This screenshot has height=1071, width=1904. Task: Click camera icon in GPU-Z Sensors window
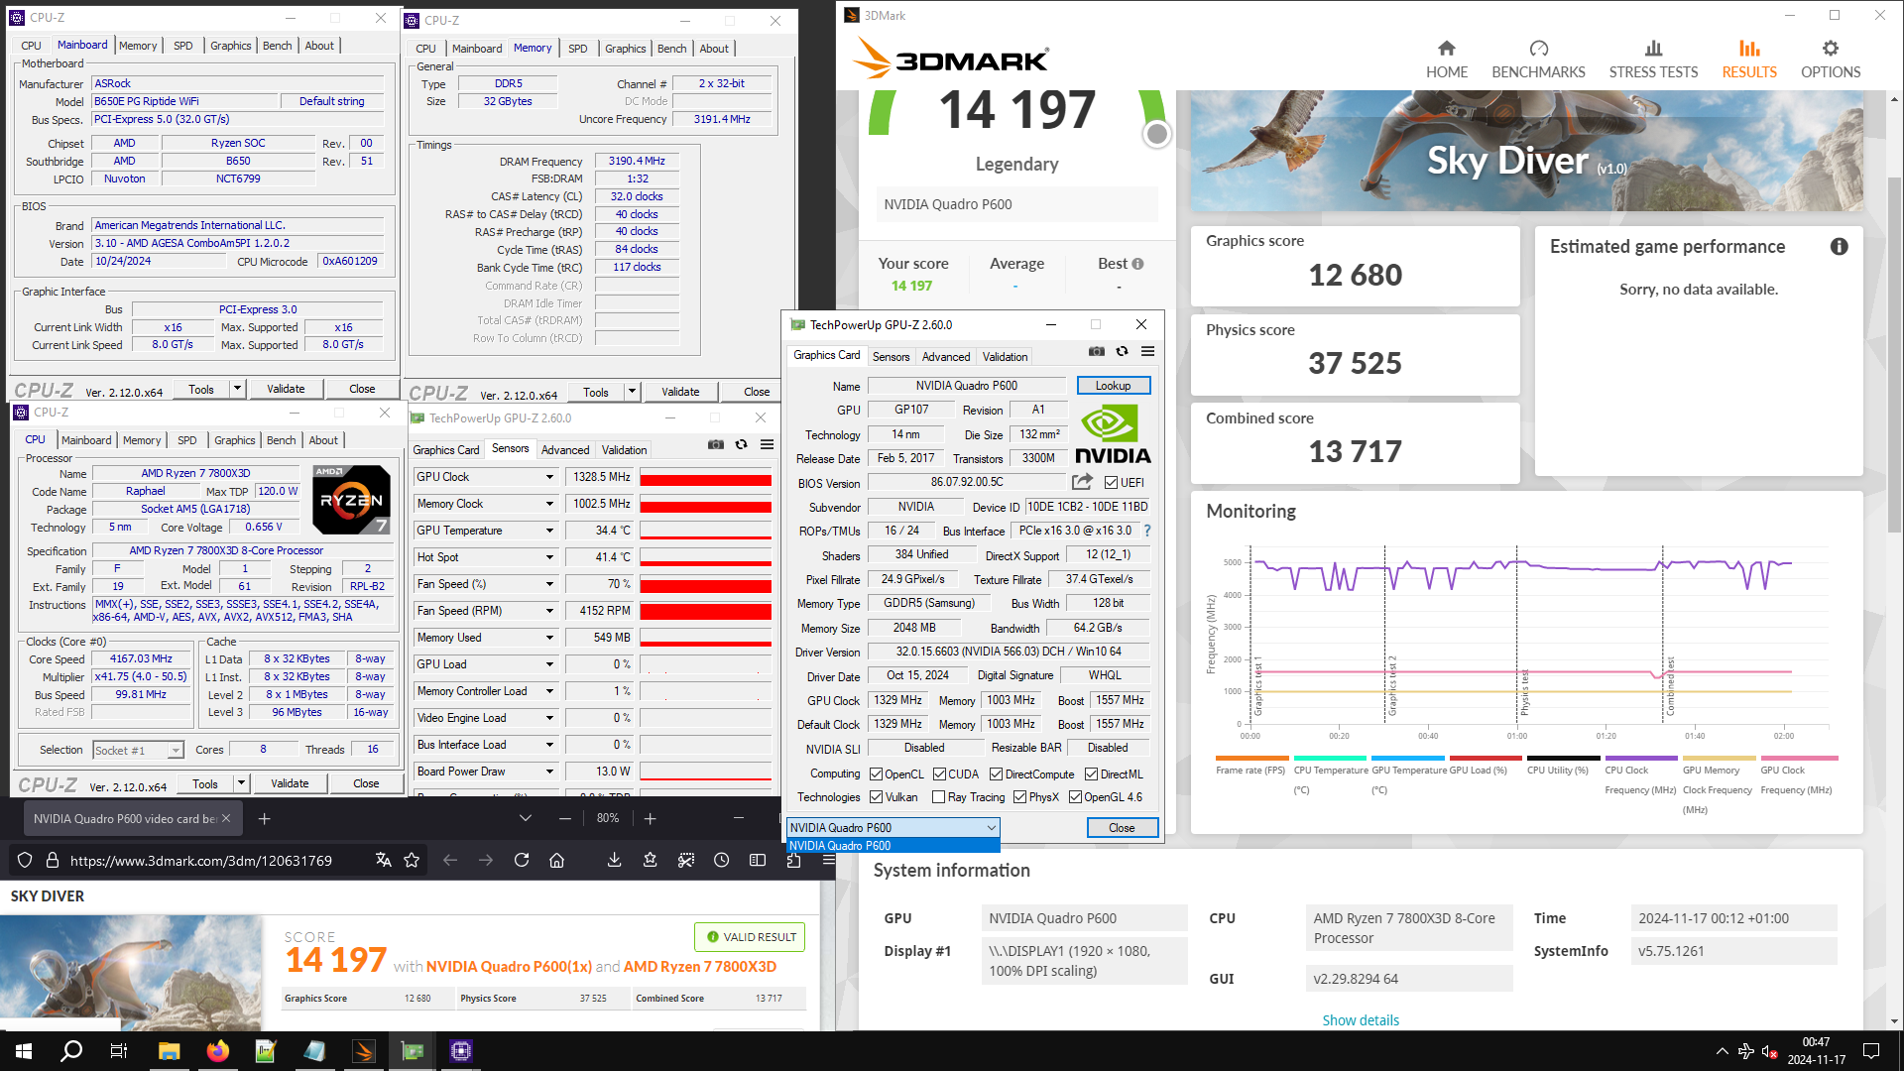coord(715,444)
